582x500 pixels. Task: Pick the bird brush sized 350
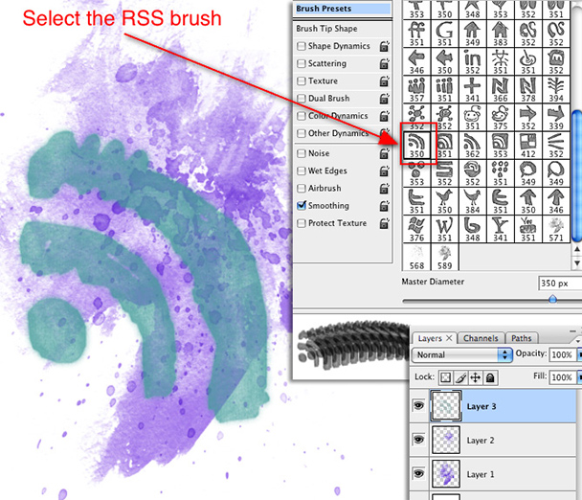click(444, 201)
